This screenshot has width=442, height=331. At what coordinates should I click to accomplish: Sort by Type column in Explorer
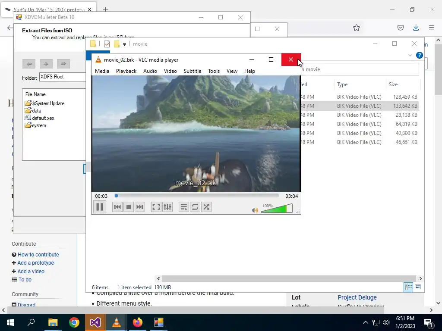point(360,84)
